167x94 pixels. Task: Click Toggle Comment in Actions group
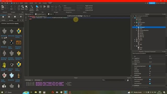(x=89, y=6)
